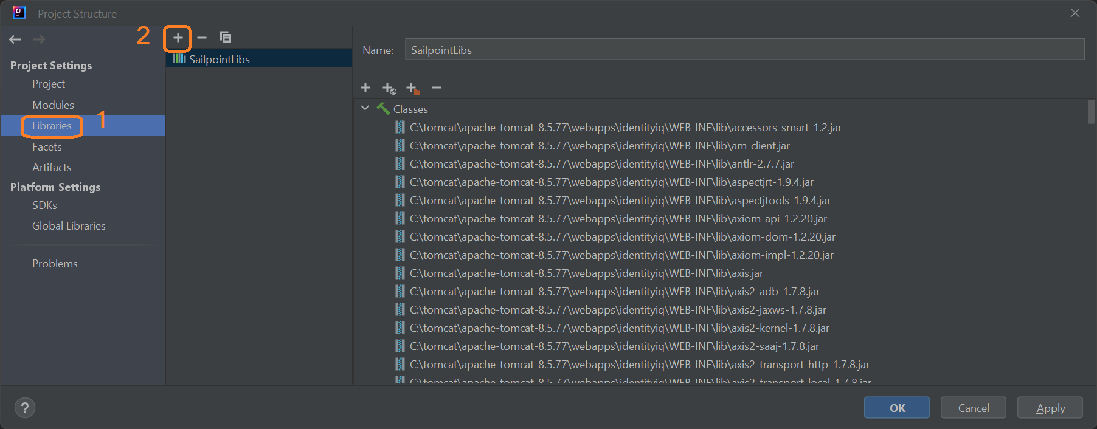The height and width of the screenshot is (429, 1097).
Task: Copy the selected library
Action: click(226, 38)
